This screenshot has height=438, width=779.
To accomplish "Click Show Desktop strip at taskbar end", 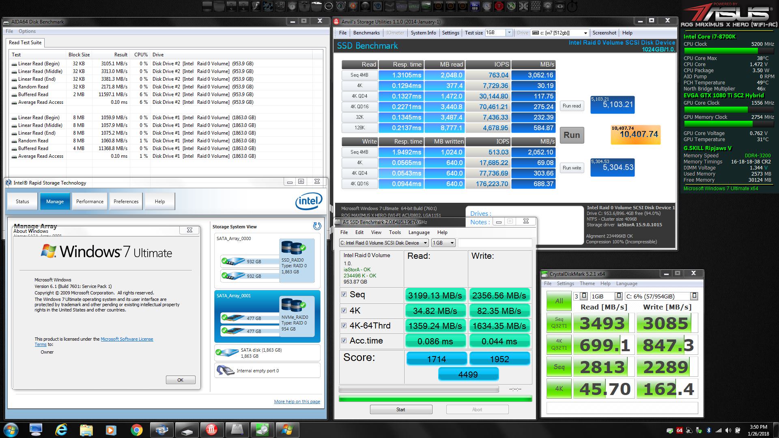I will coord(776,430).
